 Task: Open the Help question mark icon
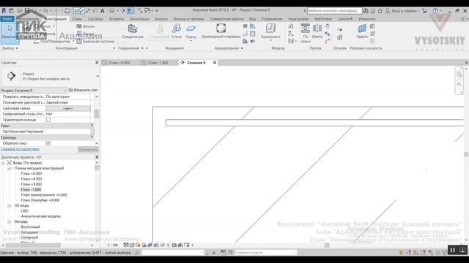click(435, 11)
